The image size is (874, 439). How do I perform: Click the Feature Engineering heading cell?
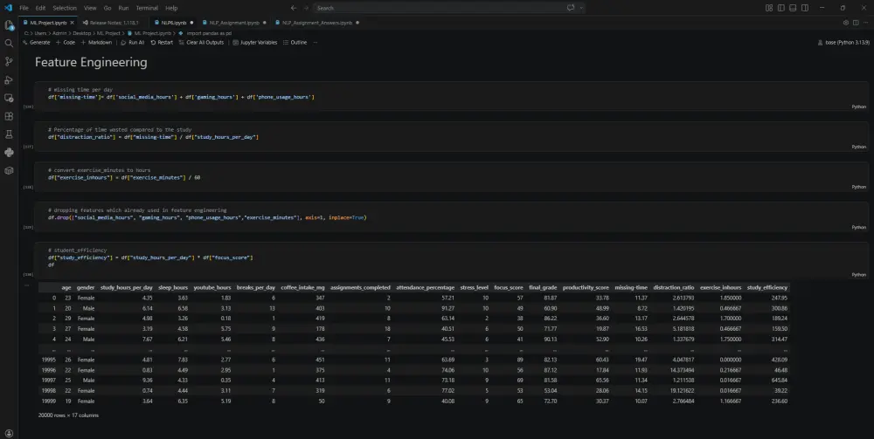91,62
